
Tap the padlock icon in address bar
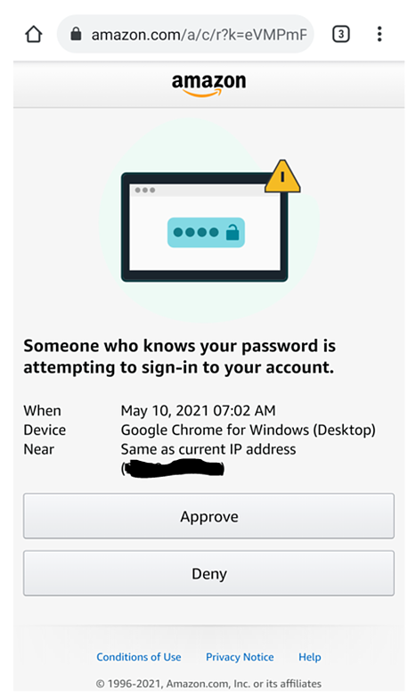coord(76,34)
